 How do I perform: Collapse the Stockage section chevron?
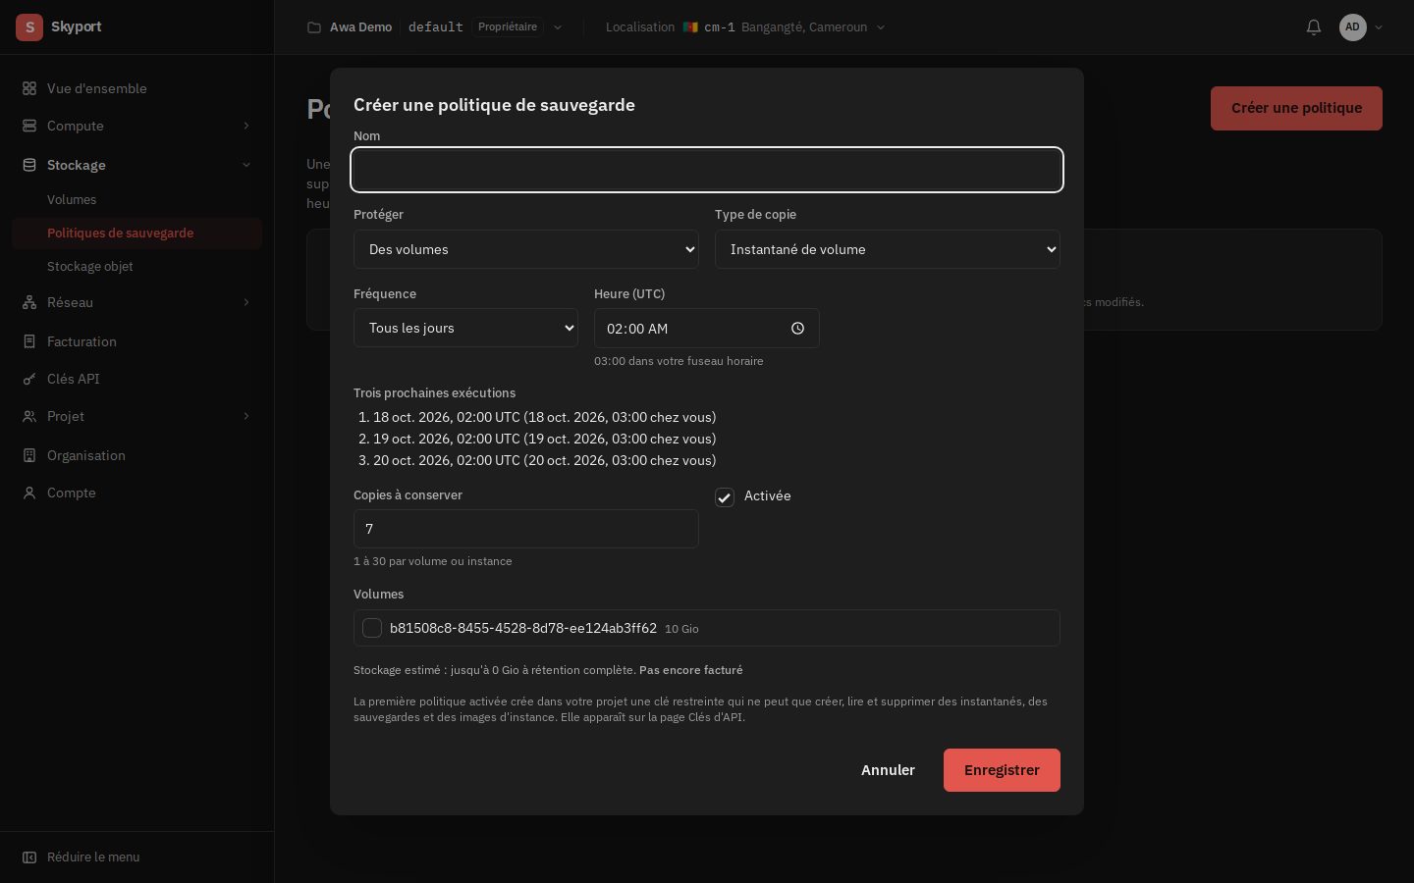point(246,165)
